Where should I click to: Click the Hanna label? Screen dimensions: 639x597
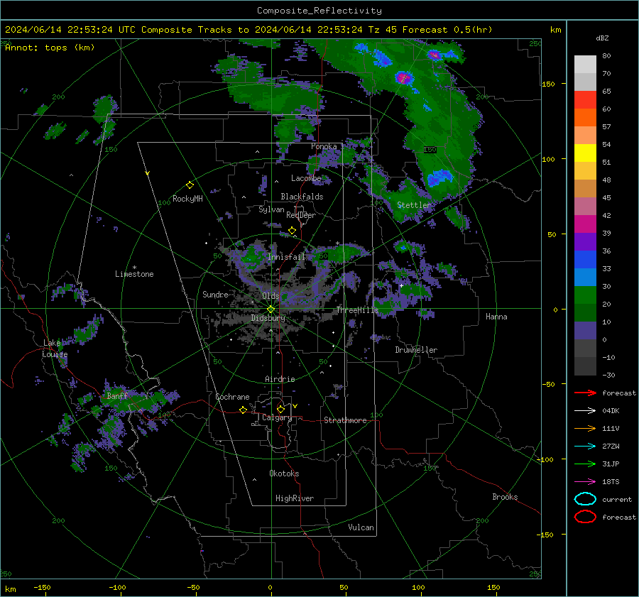pos(496,317)
